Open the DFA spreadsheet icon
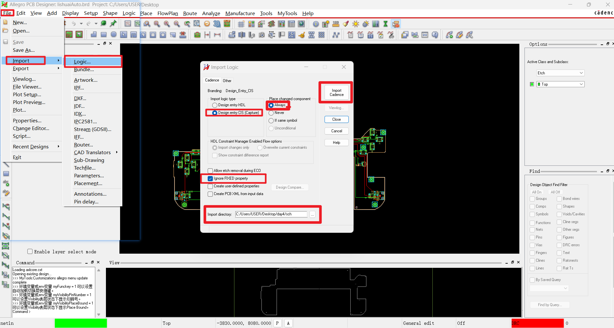614x328 pixels. coord(291,24)
